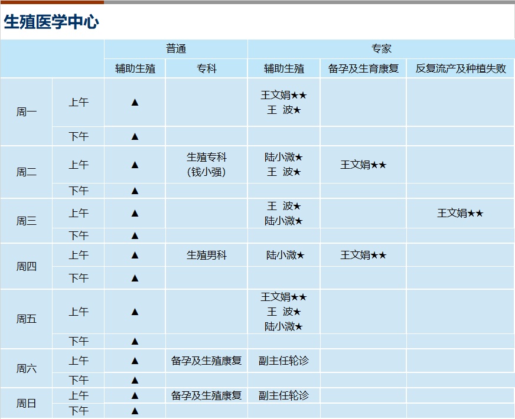Click 备孕及生殖康复 cell on 周日
The image size is (515, 419).
coord(207,395)
